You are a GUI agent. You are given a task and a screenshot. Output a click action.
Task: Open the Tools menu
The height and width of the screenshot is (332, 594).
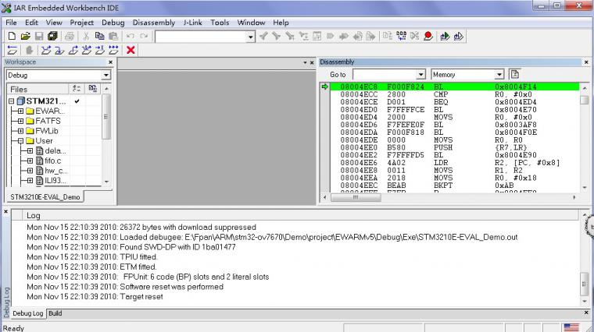pyautogui.click(x=220, y=23)
